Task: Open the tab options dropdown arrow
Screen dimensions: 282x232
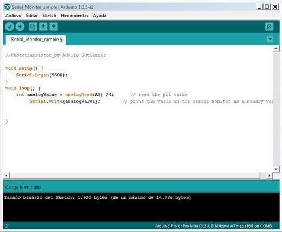Action: [x=270, y=39]
